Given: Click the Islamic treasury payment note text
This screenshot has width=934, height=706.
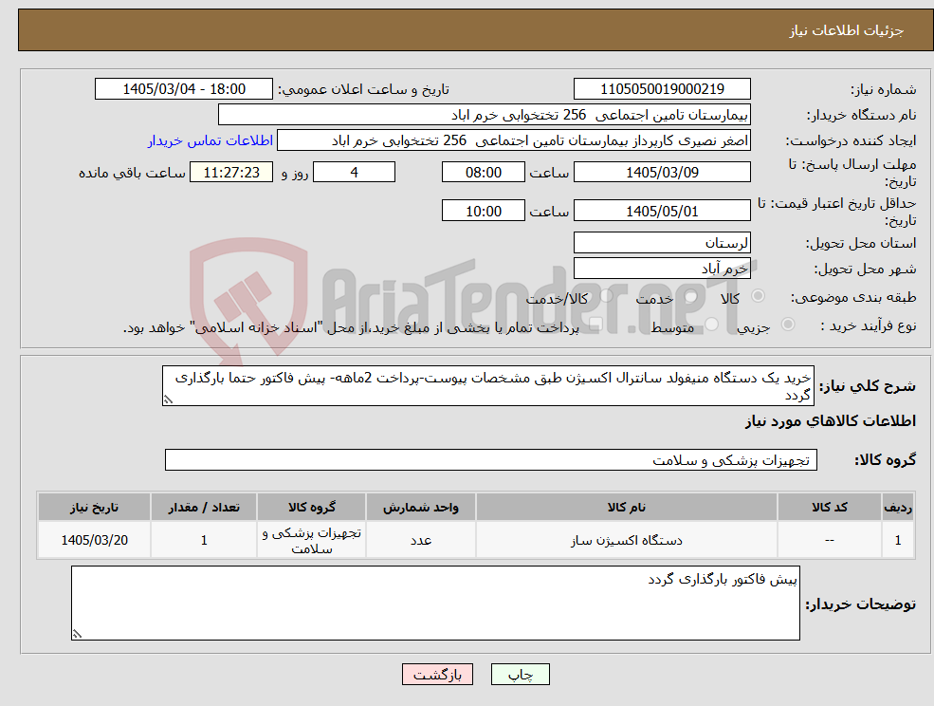Looking at the screenshot, I should (351, 327).
